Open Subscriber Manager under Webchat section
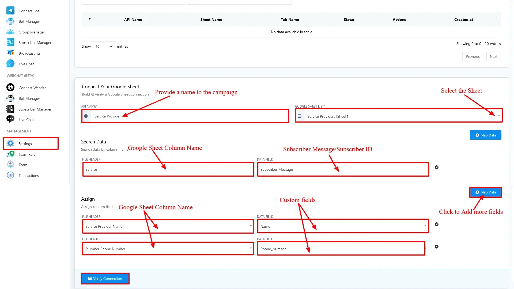 [35, 109]
